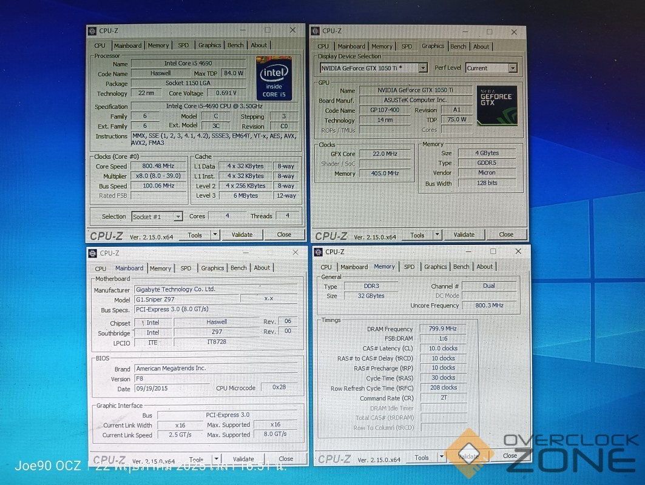The image size is (645, 485).
Task: Select Mainboard tab in Memory window
Action: coord(354,267)
